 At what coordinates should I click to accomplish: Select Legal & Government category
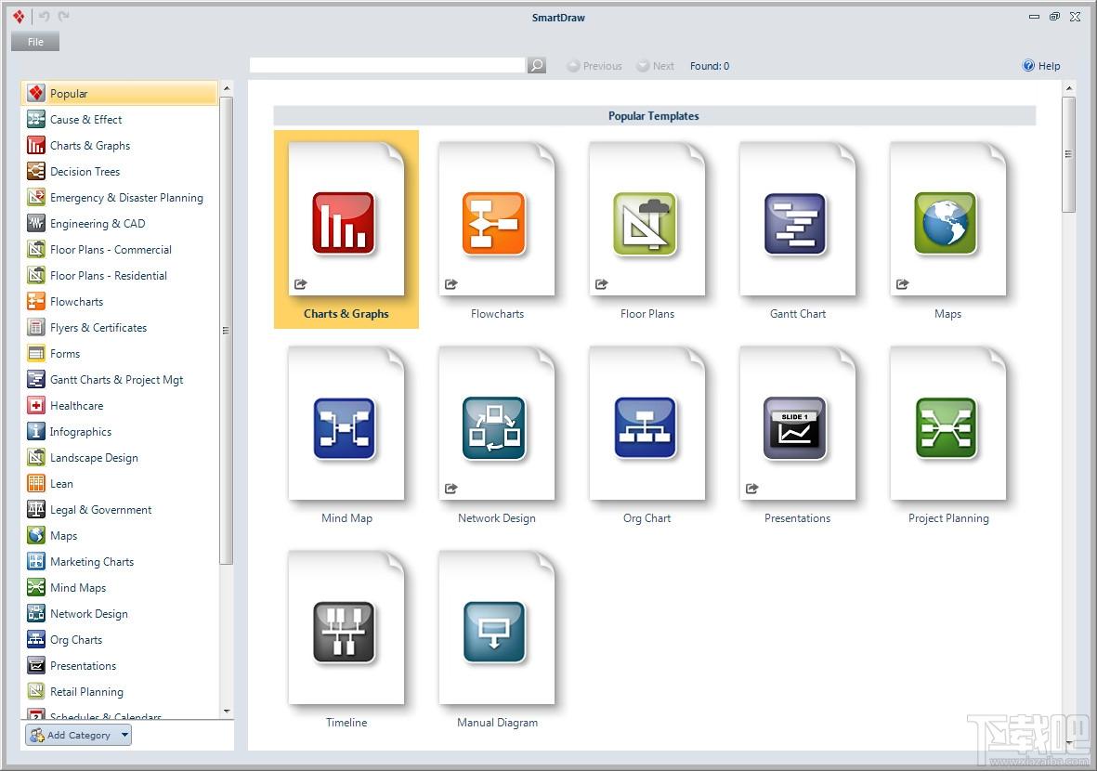point(120,509)
